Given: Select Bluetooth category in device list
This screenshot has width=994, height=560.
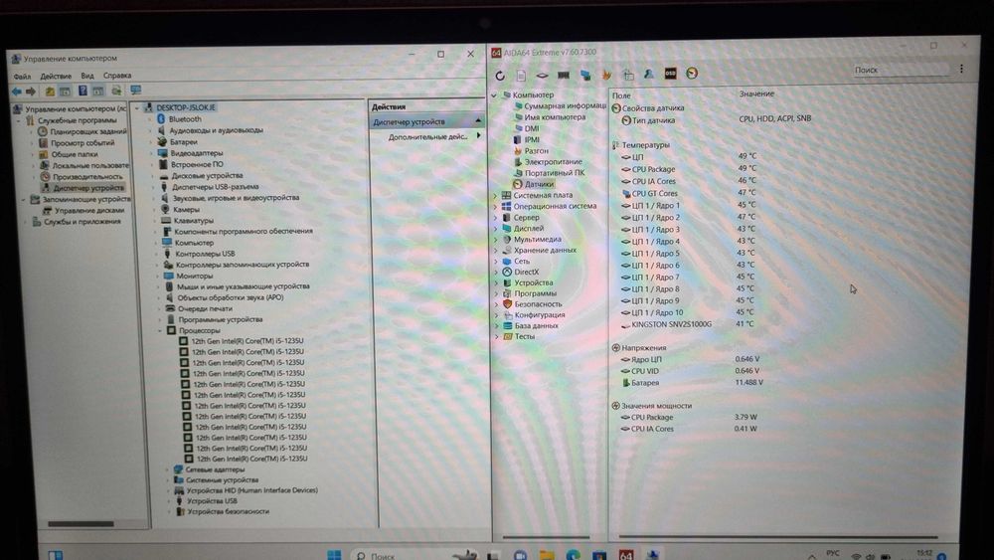Looking at the screenshot, I should pyautogui.click(x=185, y=119).
